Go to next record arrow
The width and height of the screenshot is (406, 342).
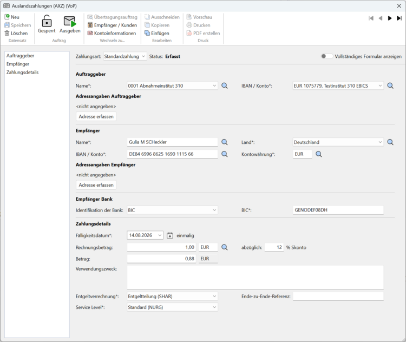(x=389, y=18)
